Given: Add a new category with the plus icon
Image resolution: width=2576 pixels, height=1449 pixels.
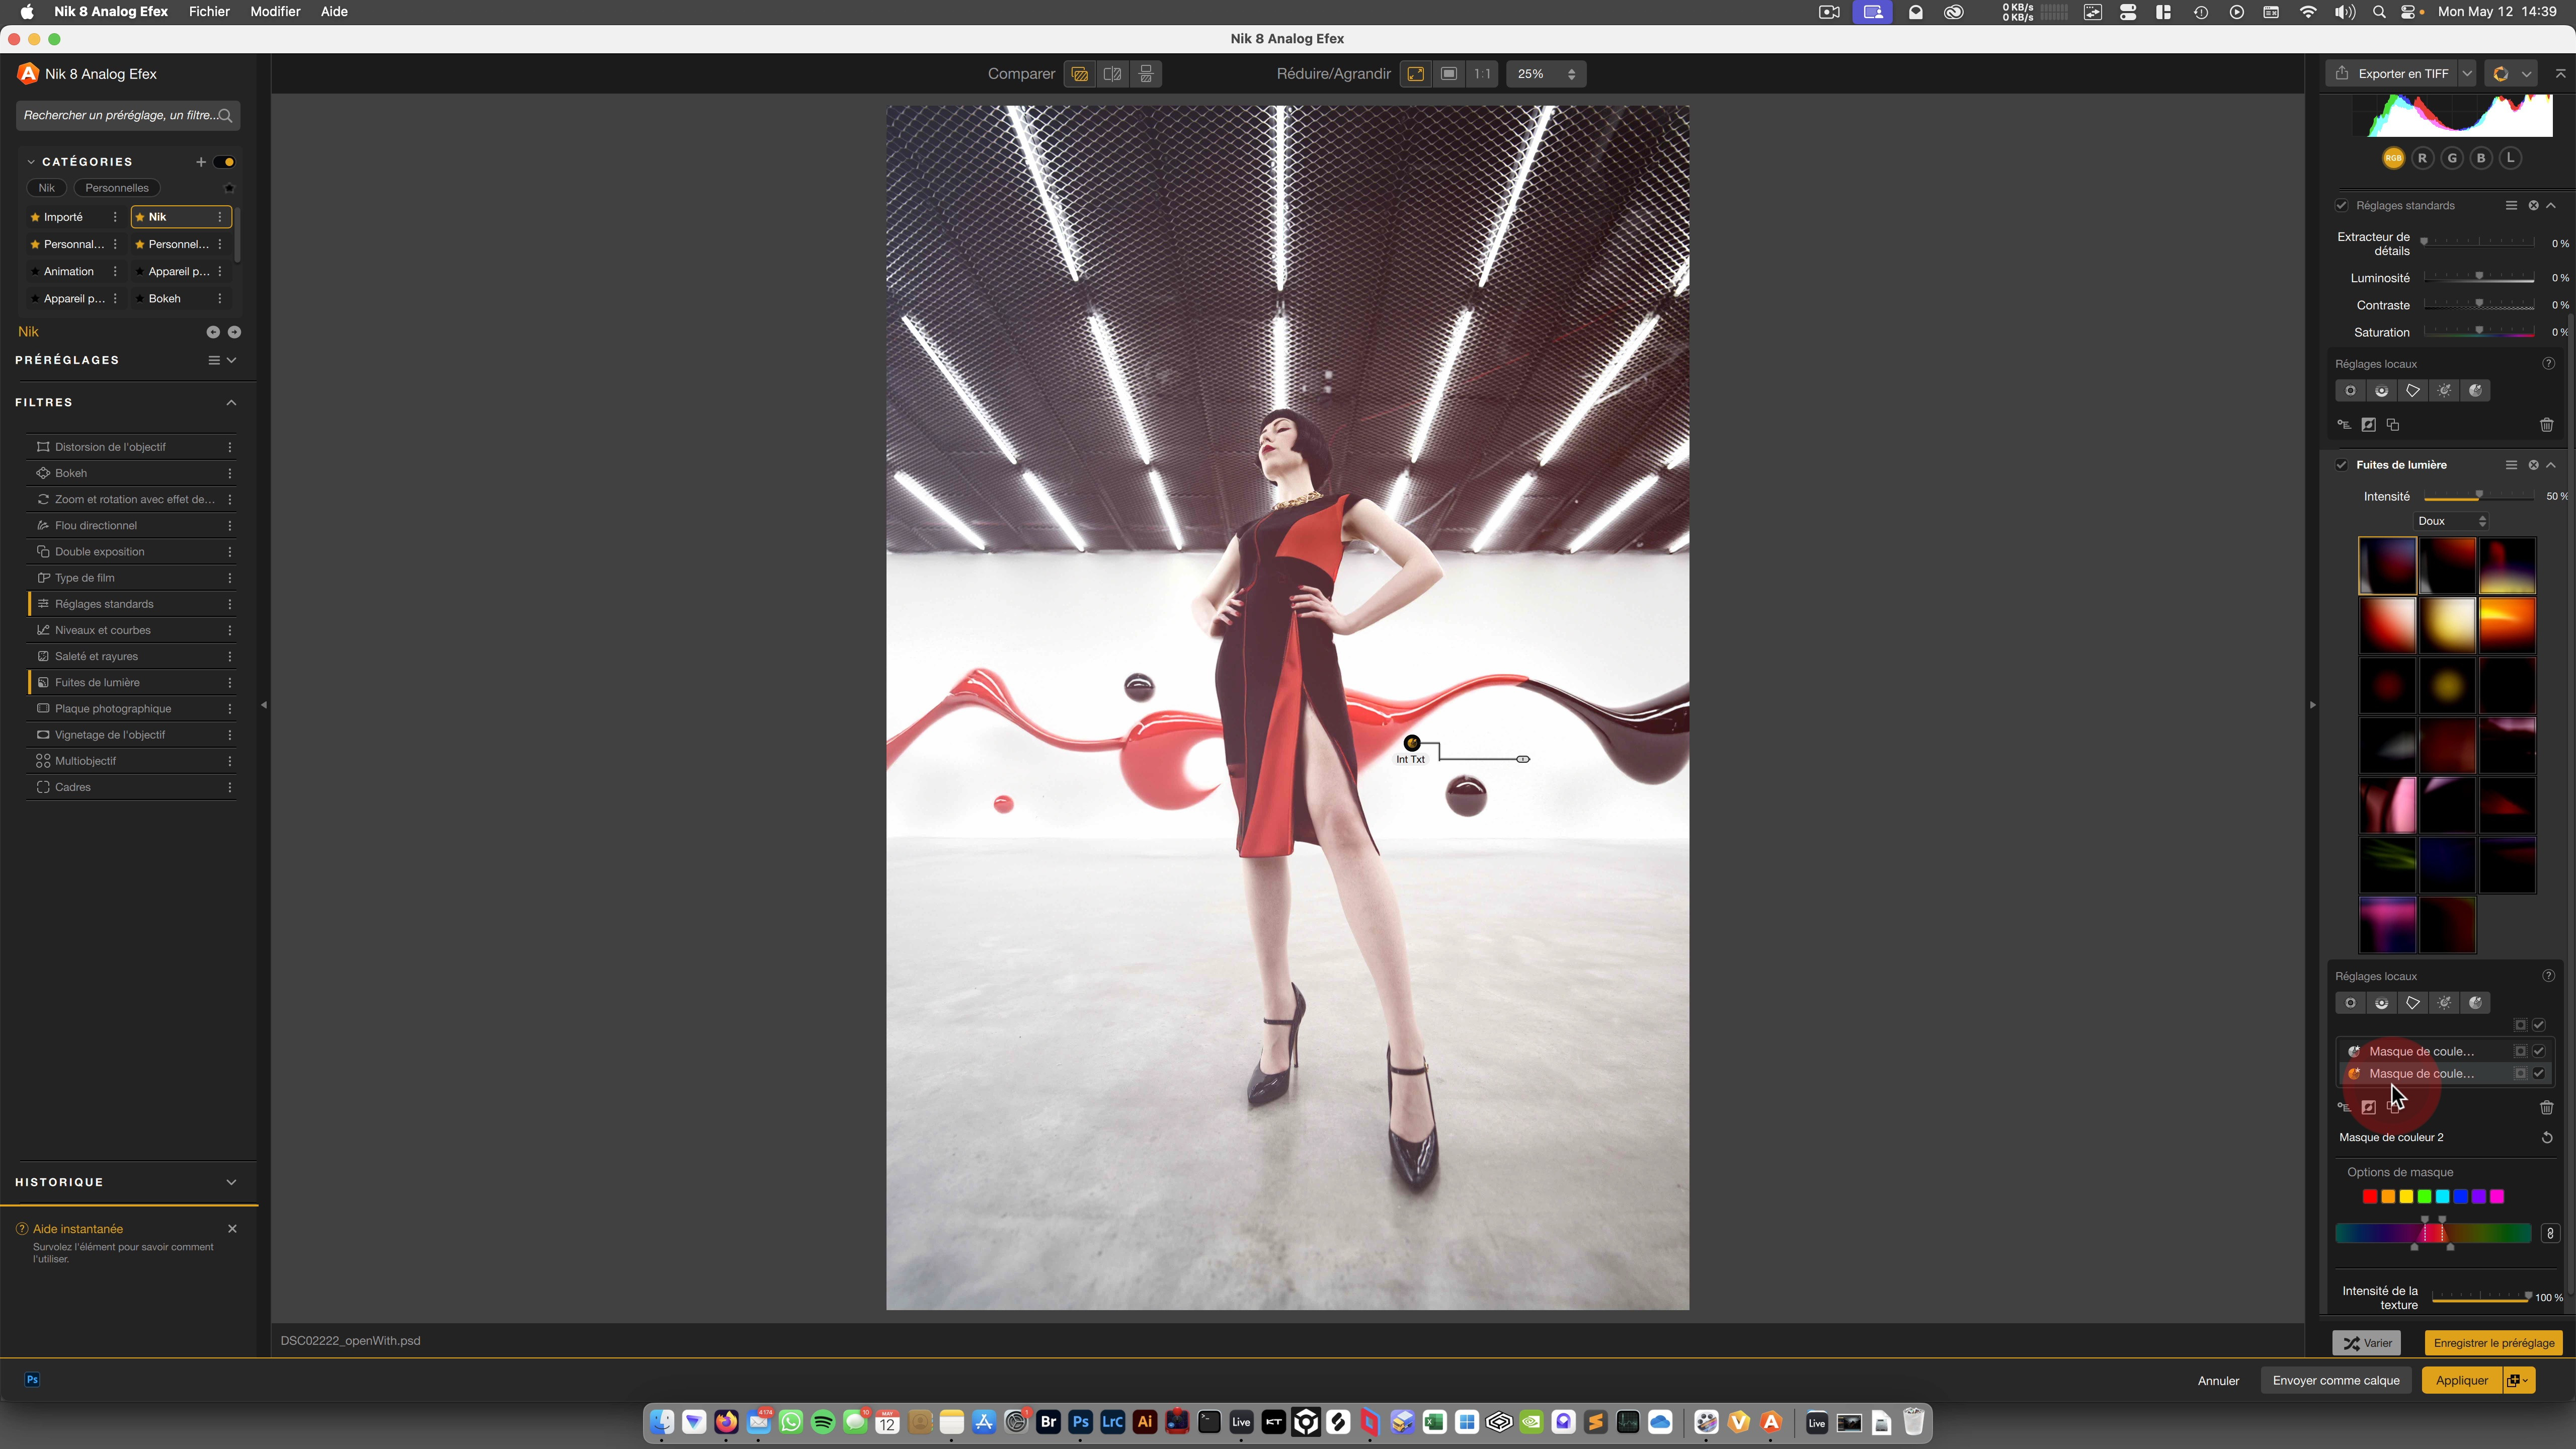Looking at the screenshot, I should click(x=200, y=162).
